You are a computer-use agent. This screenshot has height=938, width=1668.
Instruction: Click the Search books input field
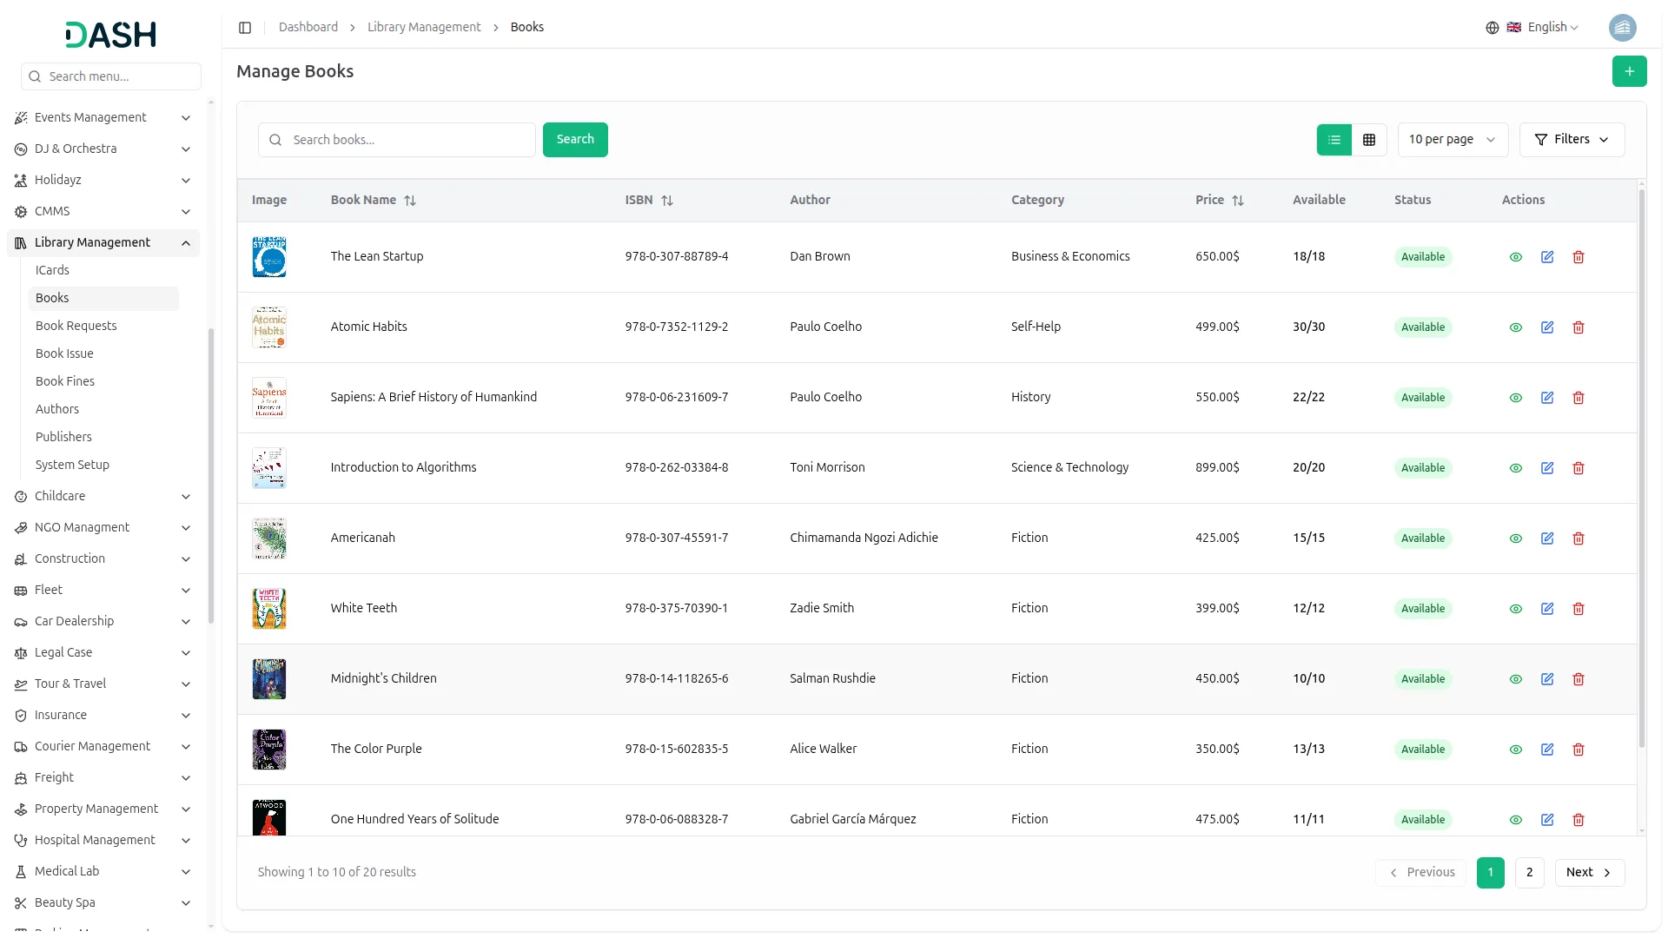[x=397, y=140]
